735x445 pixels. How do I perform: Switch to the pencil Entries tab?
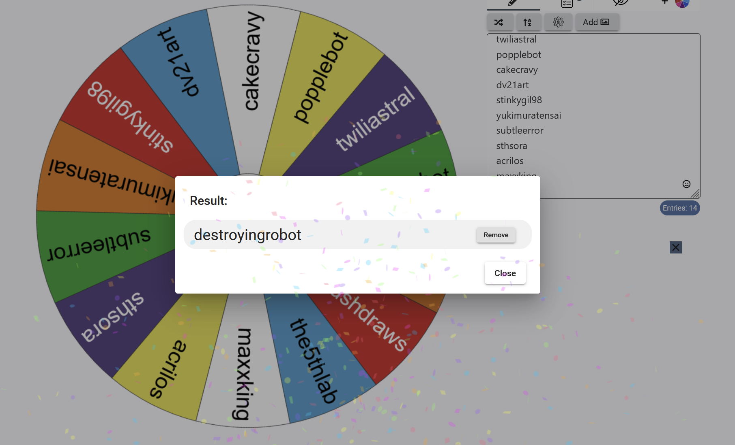point(513,3)
